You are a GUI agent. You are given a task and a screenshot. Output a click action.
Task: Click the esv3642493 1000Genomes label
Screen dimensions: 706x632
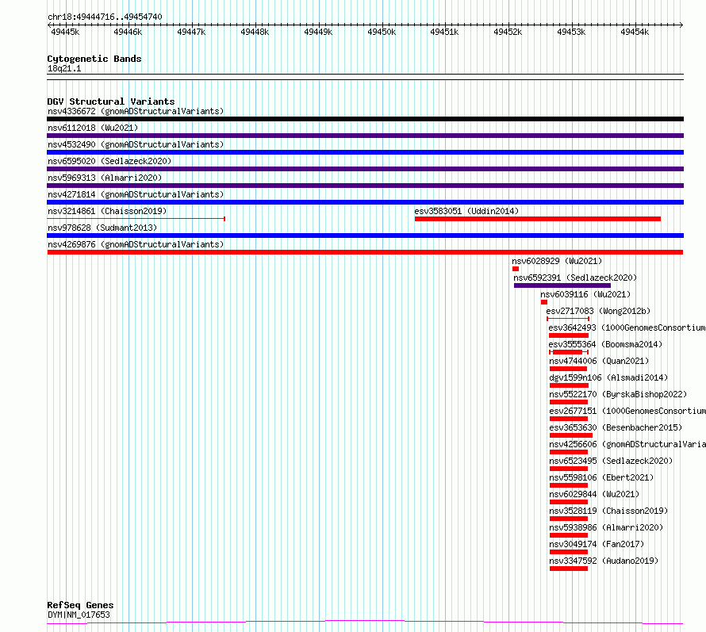point(627,327)
